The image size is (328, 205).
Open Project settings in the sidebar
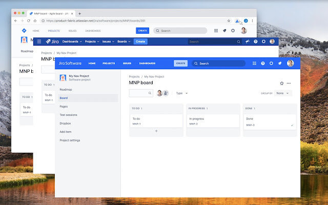point(88,140)
